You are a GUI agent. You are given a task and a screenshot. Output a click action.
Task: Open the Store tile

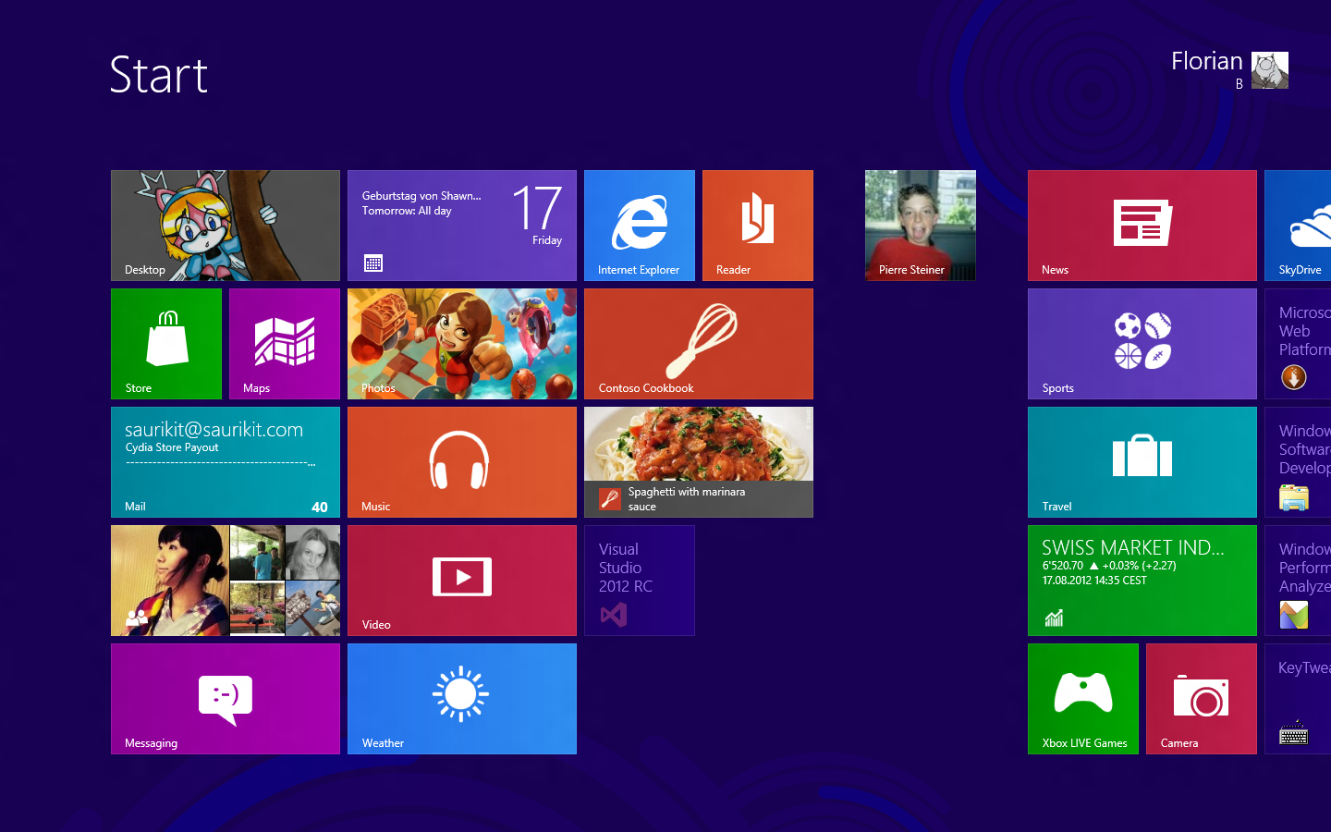coord(166,343)
